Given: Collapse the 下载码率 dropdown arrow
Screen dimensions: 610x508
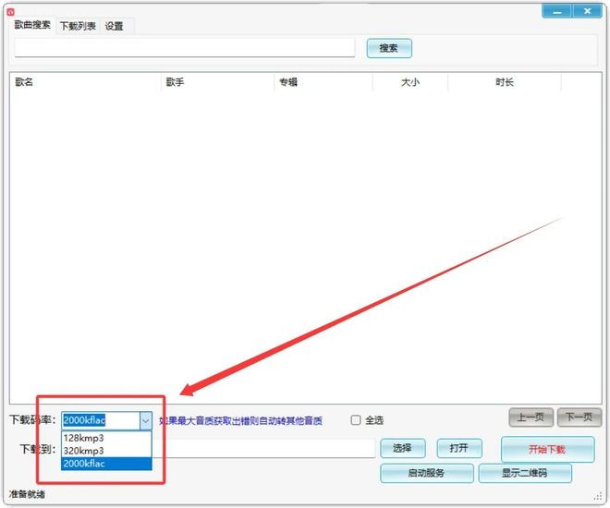Looking at the screenshot, I should coord(146,420).
